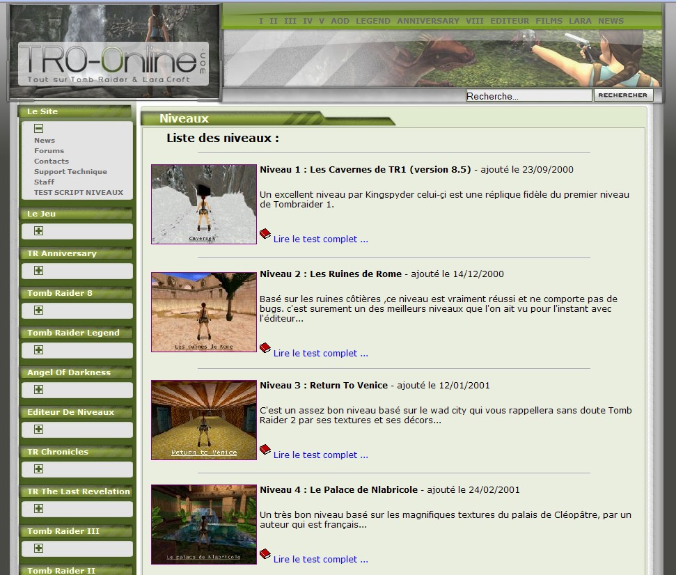This screenshot has width=676, height=575.
Task: Click the TR Chronicles sidebar header
Action: point(75,451)
